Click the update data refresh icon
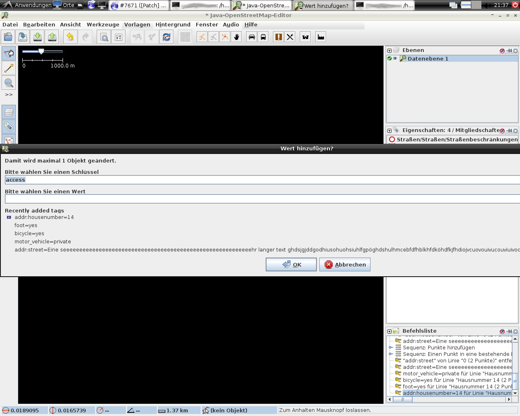Viewport: 520px width, 416px height. coord(167,37)
